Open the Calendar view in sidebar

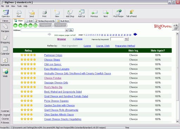(x=5, y=51)
